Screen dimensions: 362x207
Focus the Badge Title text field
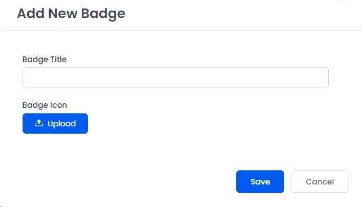[175, 77]
